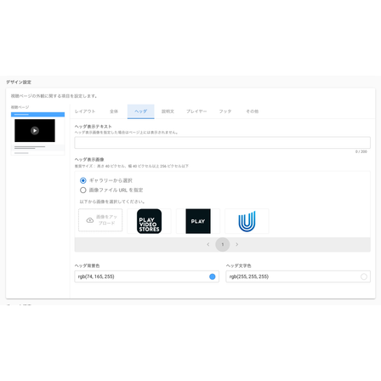Switch to the 全体 tab

tap(114, 111)
